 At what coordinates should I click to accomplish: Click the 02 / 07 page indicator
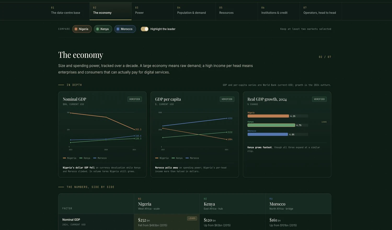[325, 57]
